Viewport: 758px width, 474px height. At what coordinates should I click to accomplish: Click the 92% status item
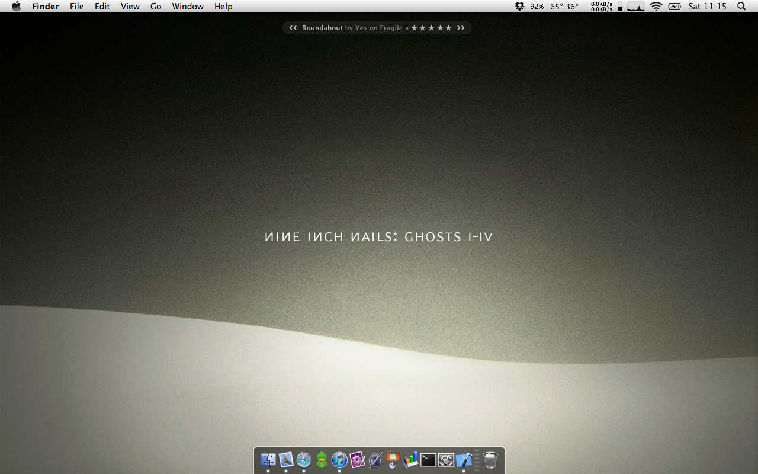click(537, 7)
